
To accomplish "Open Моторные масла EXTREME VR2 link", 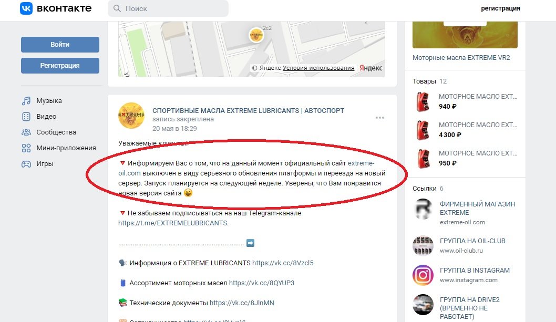I will point(461,57).
